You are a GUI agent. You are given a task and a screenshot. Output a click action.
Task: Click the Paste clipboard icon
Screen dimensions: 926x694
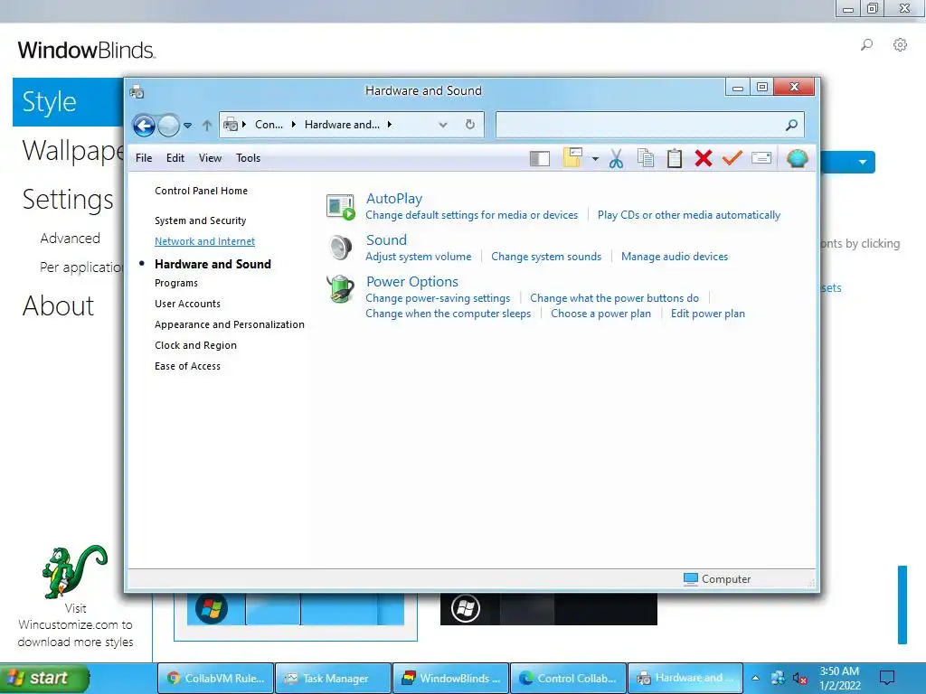[x=675, y=158]
